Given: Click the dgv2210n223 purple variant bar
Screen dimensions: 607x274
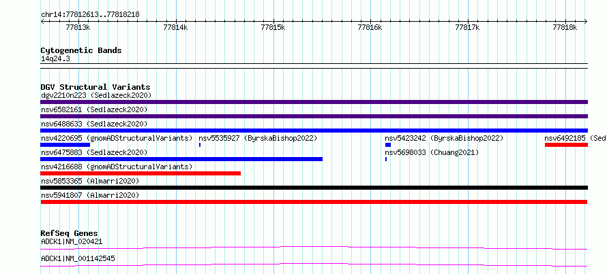Looking at the screenshot, I should tap(314, 102).
